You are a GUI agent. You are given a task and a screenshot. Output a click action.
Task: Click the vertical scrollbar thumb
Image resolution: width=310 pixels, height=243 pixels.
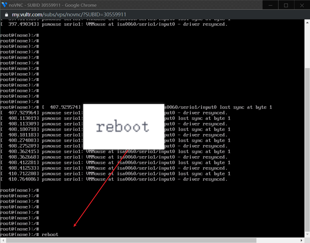point(307,149)
